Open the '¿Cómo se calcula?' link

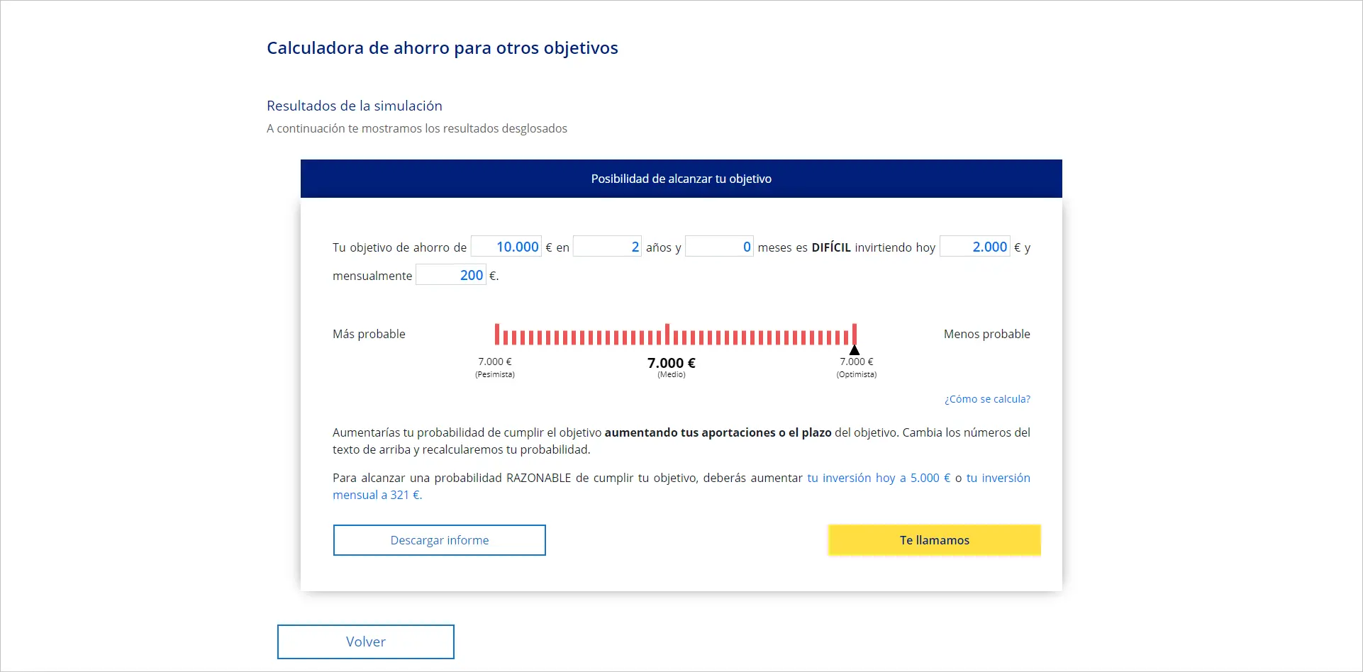[x=986, y=399]
